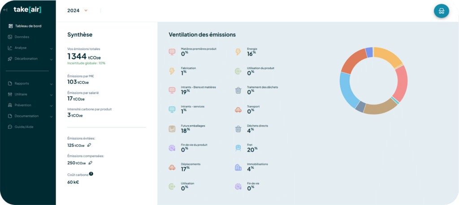Click the slate gray donut chart segment
This screenshot has width=459, height=205.
tap(361, 107)
